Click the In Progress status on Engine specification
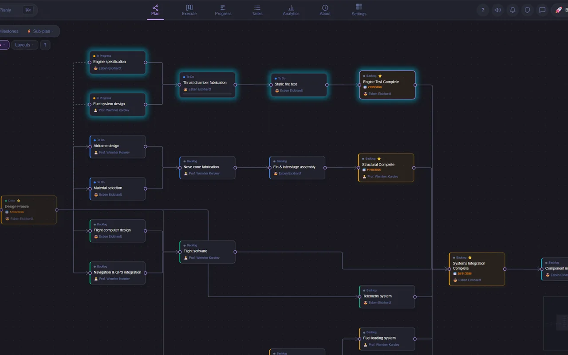568x355 pixels. tap(104, 56)
